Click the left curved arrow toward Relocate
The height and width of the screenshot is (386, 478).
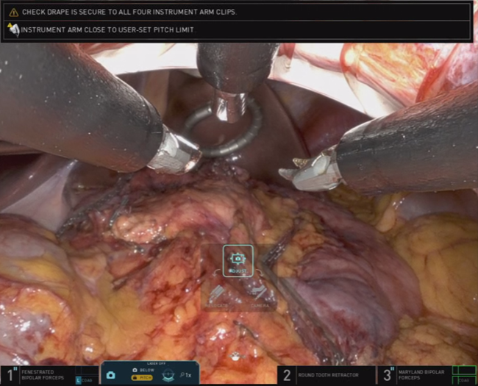(x=217, y=274)
